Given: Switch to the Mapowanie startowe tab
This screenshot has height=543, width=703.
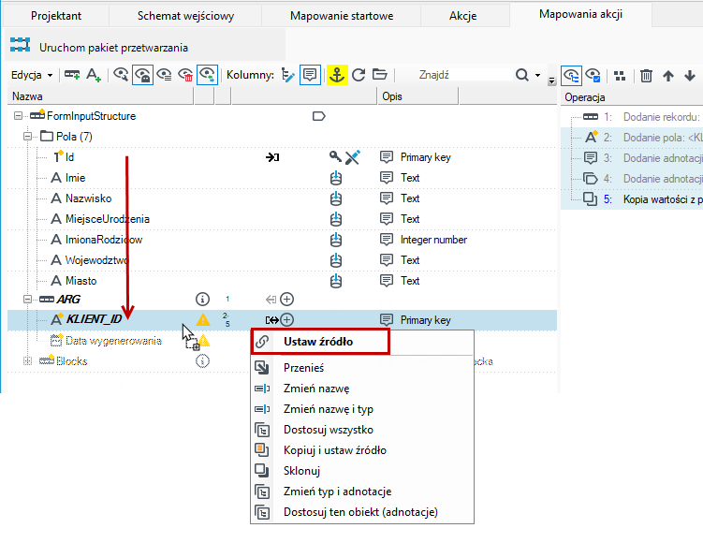Looking at the screenshot, I should (x=342, y=16).
